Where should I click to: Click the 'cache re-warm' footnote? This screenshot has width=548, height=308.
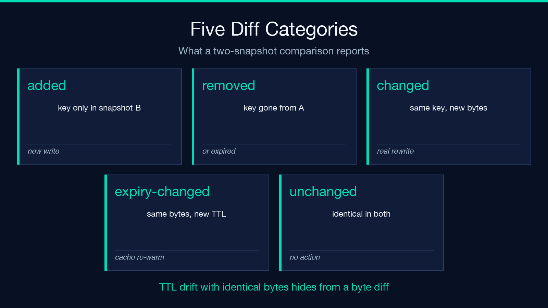[139, 257]
